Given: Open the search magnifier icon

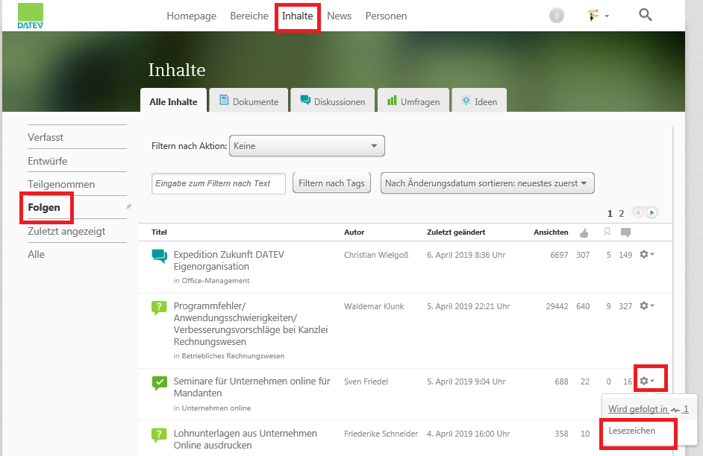Looking at the screenshot, I should (646, 15).
